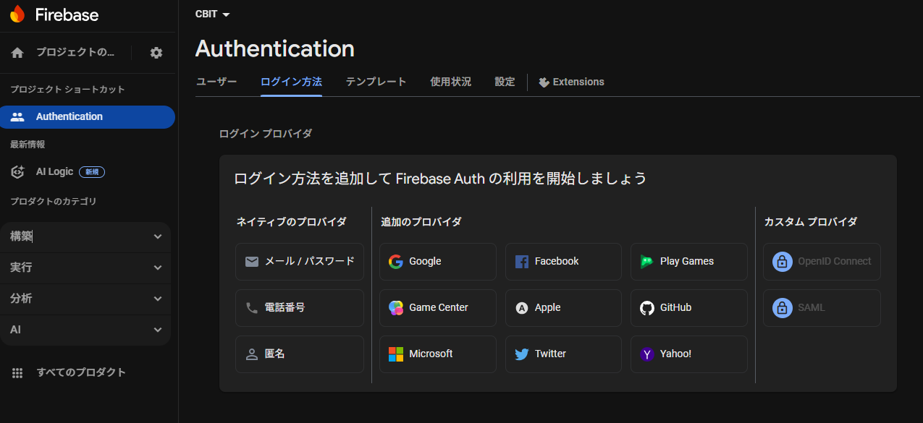The image size is (923, 423).
Task: Add Microsoft provider by its label
Action: pos(431,354)
